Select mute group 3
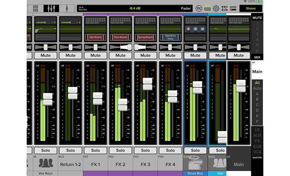This screenshot has width=290, height=176. [x=257, y=34]
